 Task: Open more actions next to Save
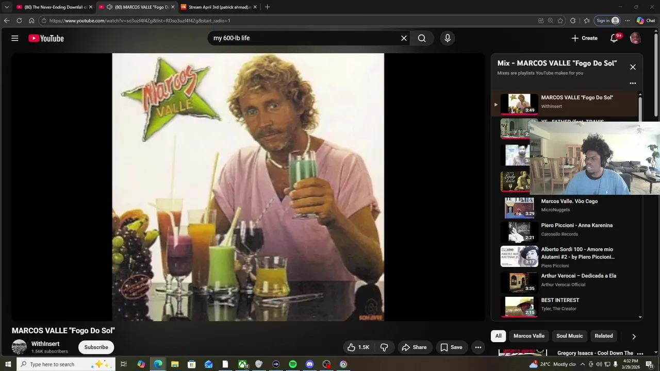click(x=478, y=347)
